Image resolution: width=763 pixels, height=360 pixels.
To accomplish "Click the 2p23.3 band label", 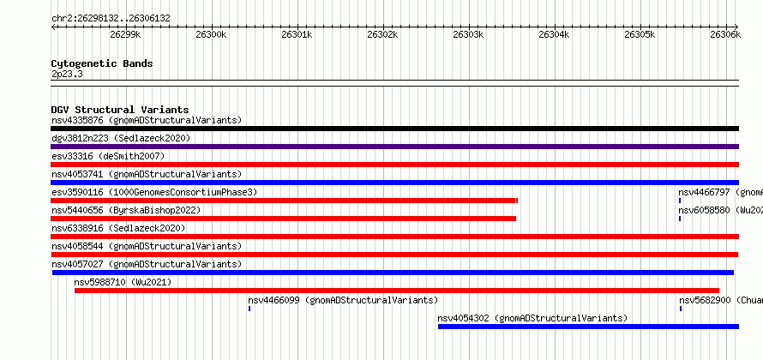I will coord(67,74).
